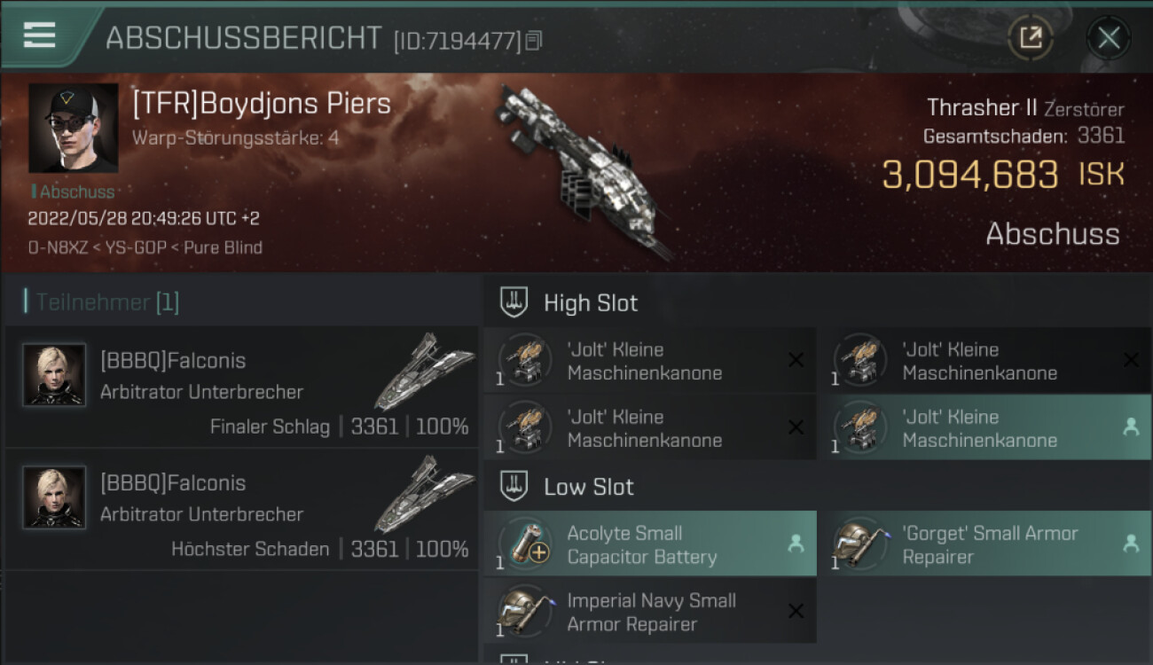Image resolution: width=1153 pixels, height=665 pixels.
Task: Click the pilot name [TFR]Boydjons Piers
Action: click(x=262, y=104)
